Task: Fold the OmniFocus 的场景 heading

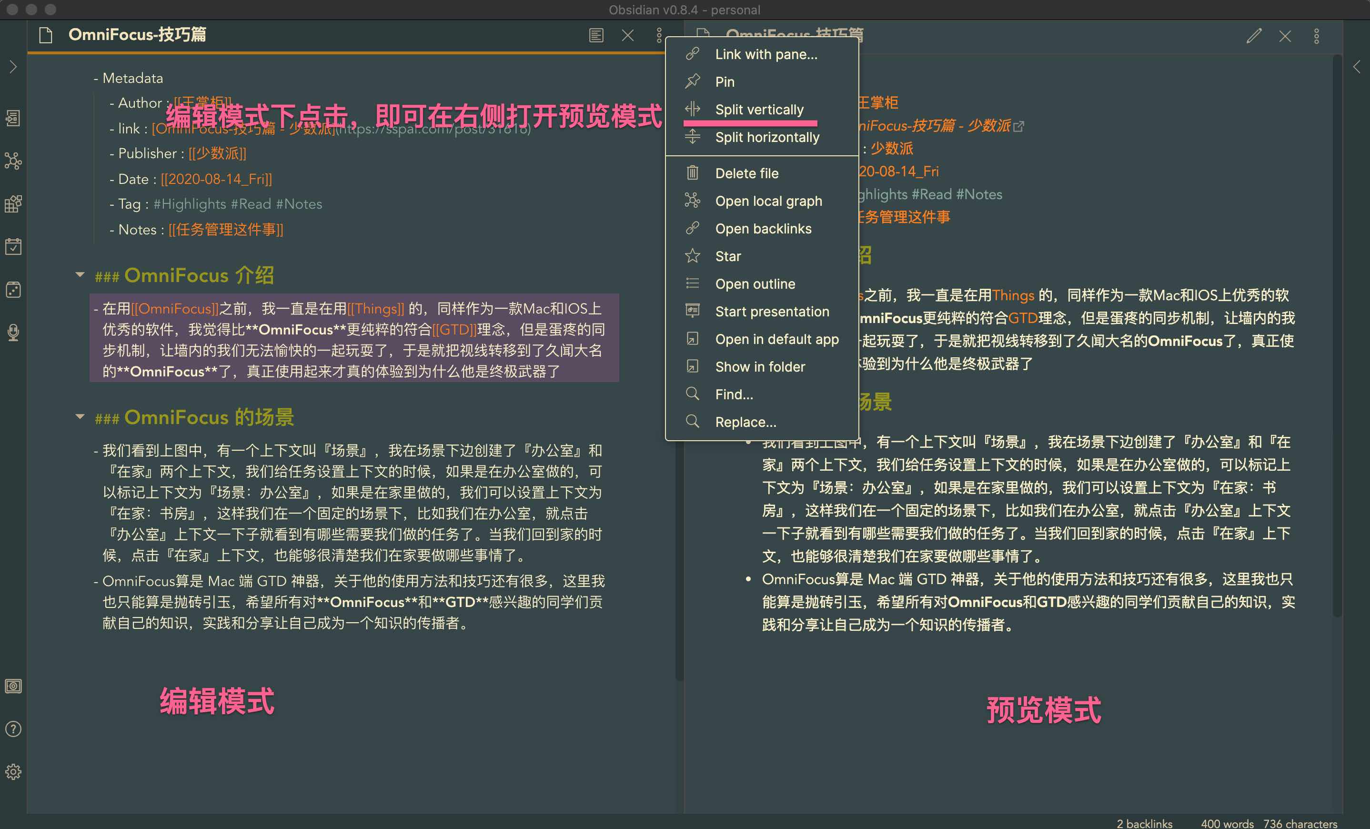Action: [80, 416]
